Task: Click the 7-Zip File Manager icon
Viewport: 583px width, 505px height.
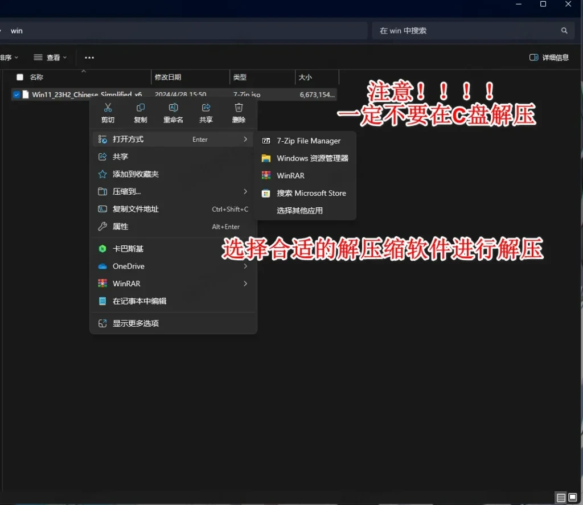Action: coord(266,141)
